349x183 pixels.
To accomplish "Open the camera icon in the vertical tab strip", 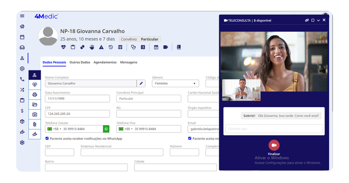I will click(x=34, y=115).
